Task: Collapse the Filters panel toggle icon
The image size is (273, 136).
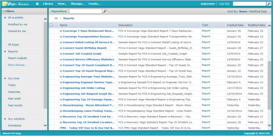Action: coord(3,11)
